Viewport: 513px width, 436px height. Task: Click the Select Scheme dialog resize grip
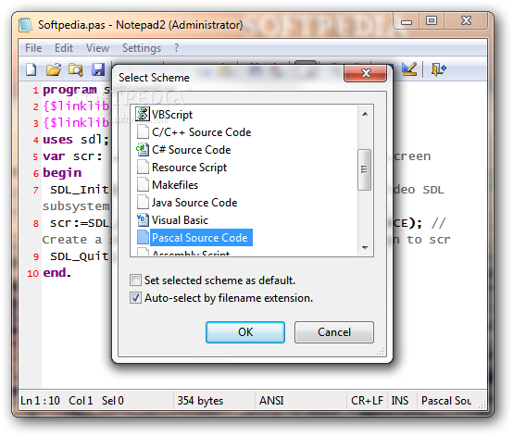pyautogui.click(x=381, y=352)
